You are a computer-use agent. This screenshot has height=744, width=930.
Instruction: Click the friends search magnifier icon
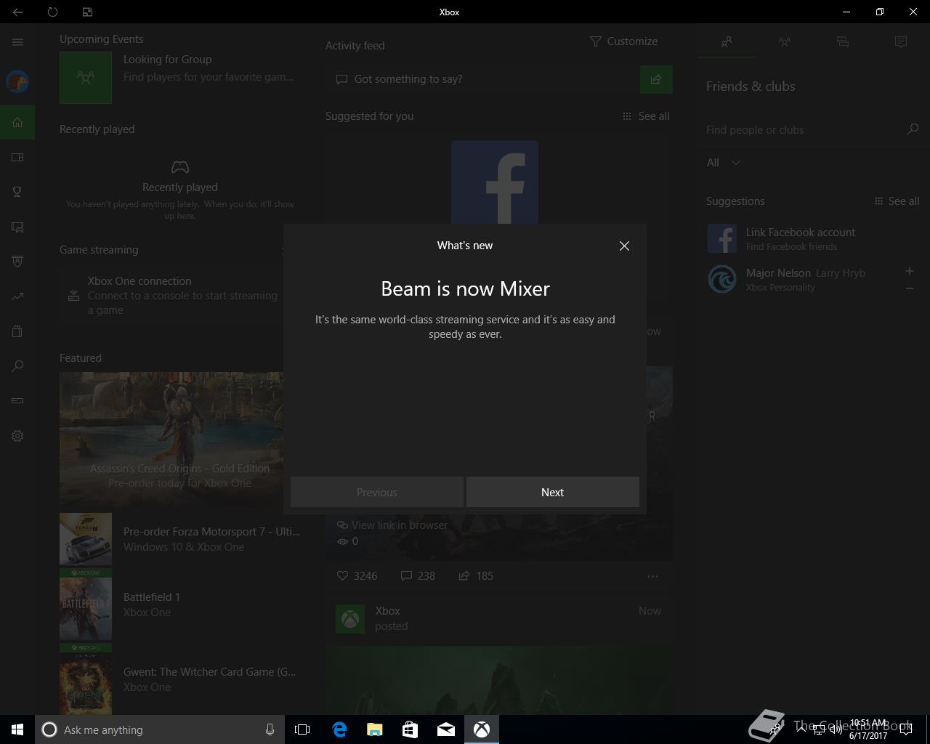coord(913,129)
